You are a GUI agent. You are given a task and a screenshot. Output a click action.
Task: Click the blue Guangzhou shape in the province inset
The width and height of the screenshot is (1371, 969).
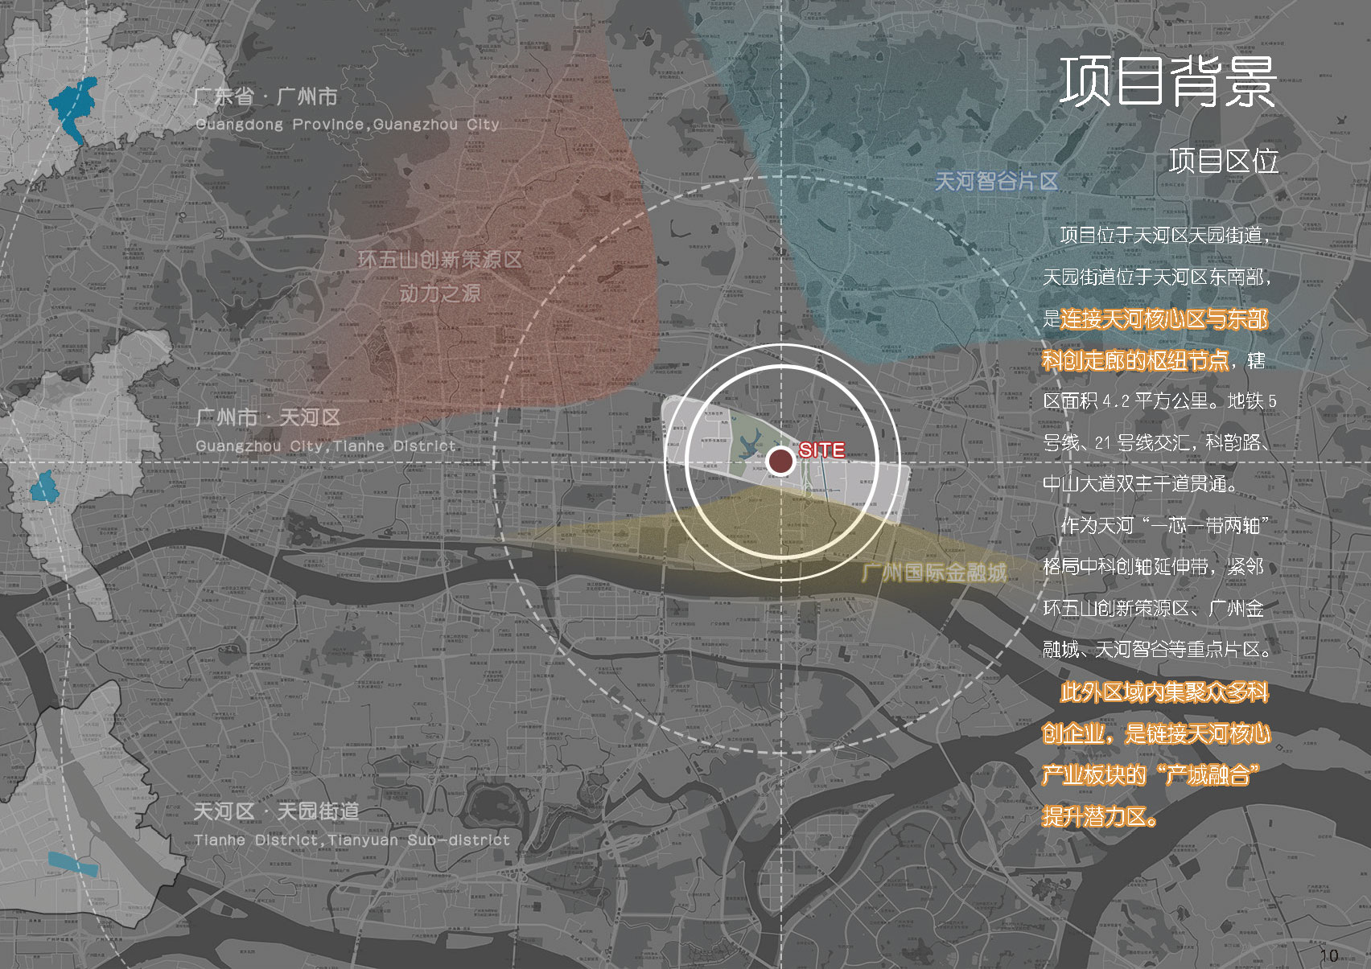[x=72, y=109]
